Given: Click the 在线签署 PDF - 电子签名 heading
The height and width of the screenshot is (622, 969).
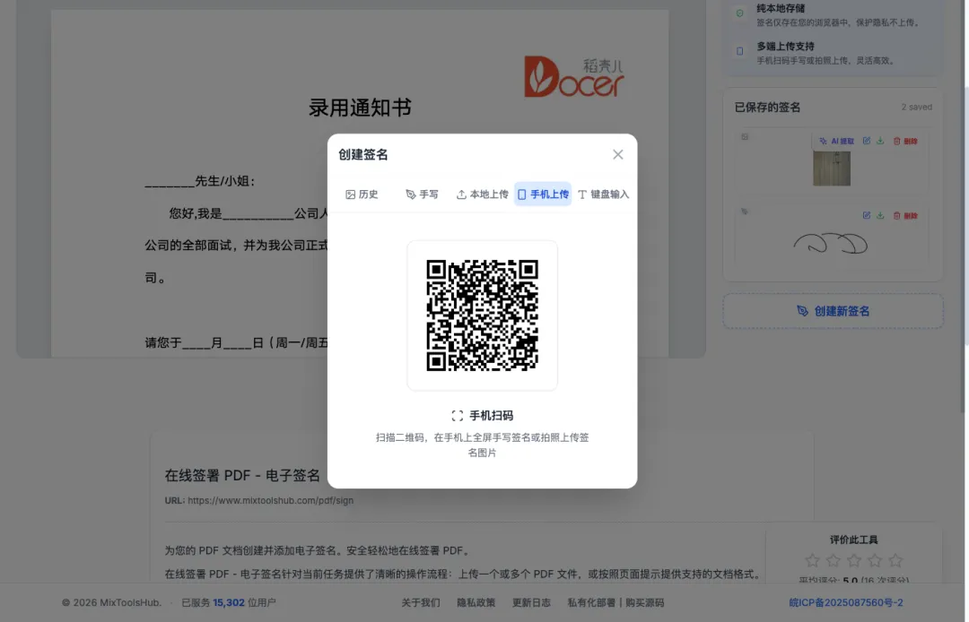Looking at the screenshot, I should coord(242,475).
